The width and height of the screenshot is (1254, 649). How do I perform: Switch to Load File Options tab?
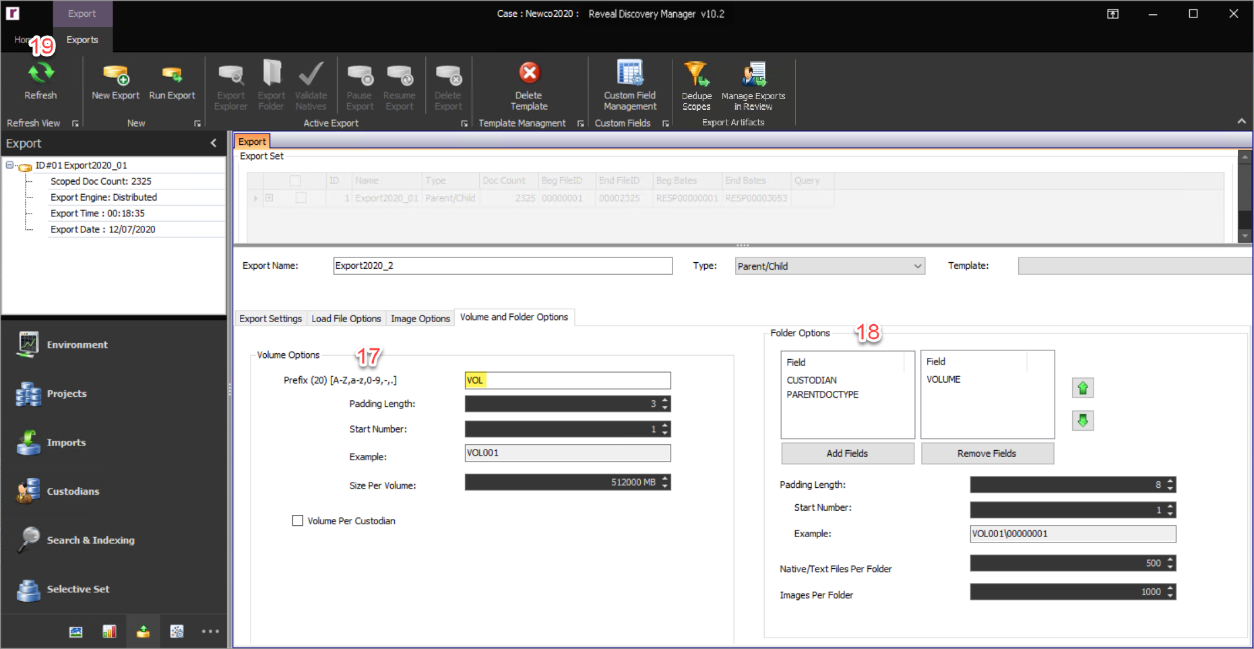pyautogui.click(x=346, y=319)
